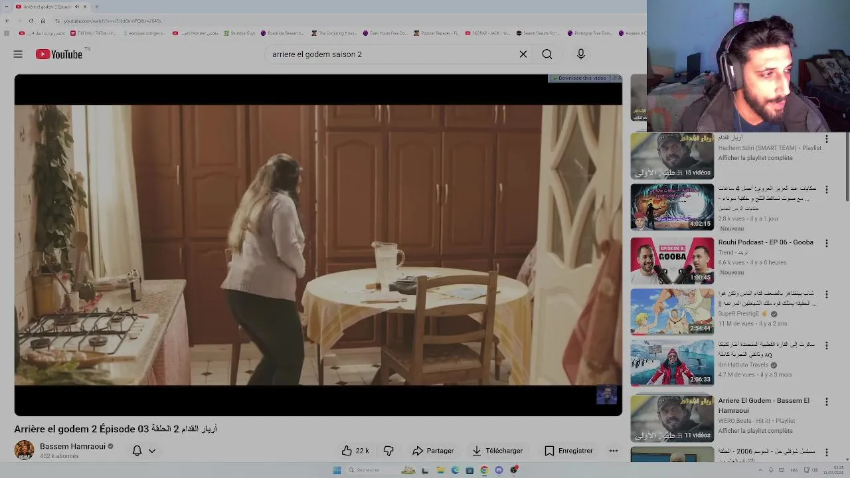This screenshot has height=478, width=850.
Task: Open File Explorer from the taskbar
Action: (440, 470)
